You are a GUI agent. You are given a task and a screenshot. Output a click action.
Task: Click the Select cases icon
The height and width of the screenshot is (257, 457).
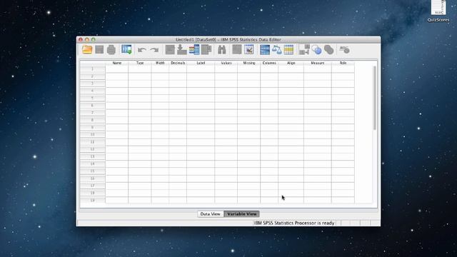pyautogui.click(x=288, y=49)
